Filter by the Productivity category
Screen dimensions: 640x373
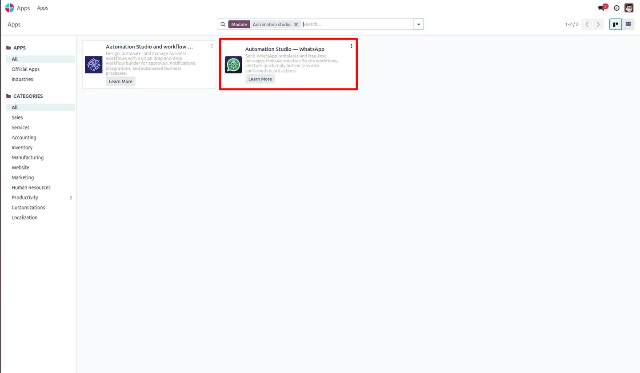pyautogui.click(x=40, y=197)
